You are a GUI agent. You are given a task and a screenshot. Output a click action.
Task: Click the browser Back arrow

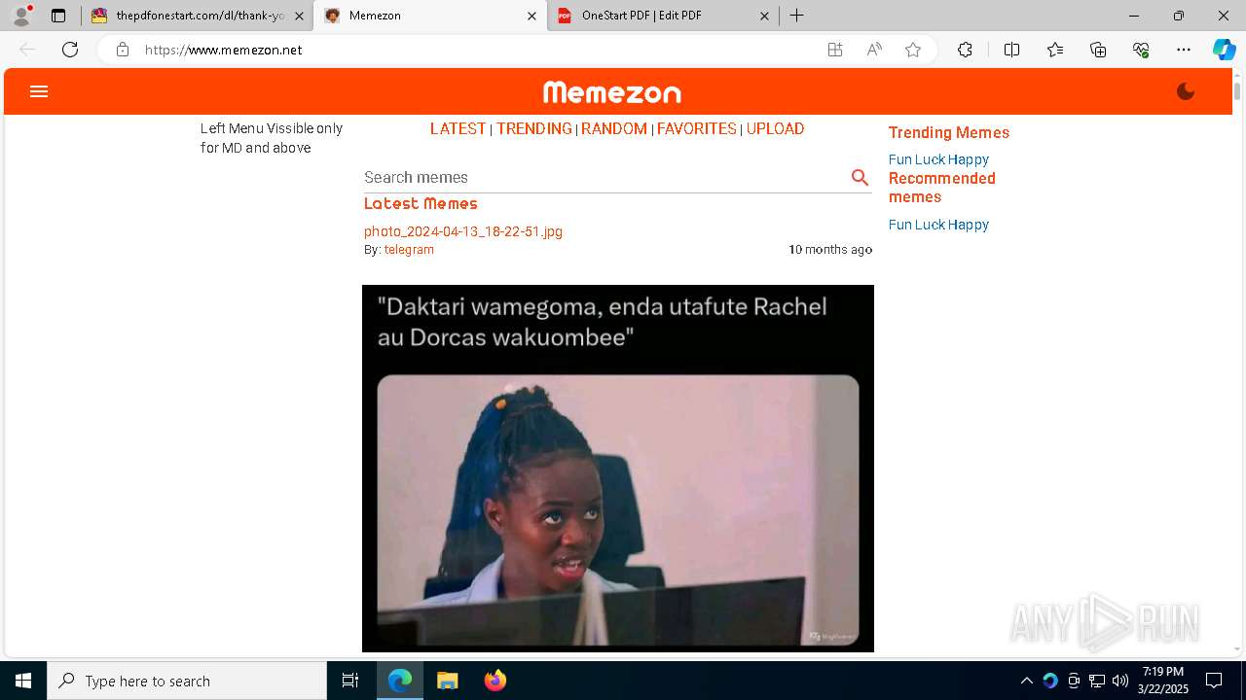pyautogui.click(x=27, y=50)
